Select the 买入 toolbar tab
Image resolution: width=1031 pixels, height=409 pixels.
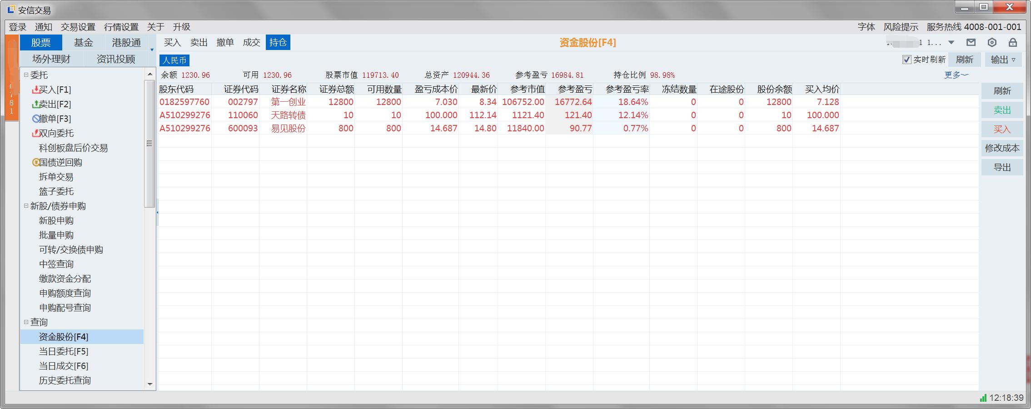[x=173, y=42]
